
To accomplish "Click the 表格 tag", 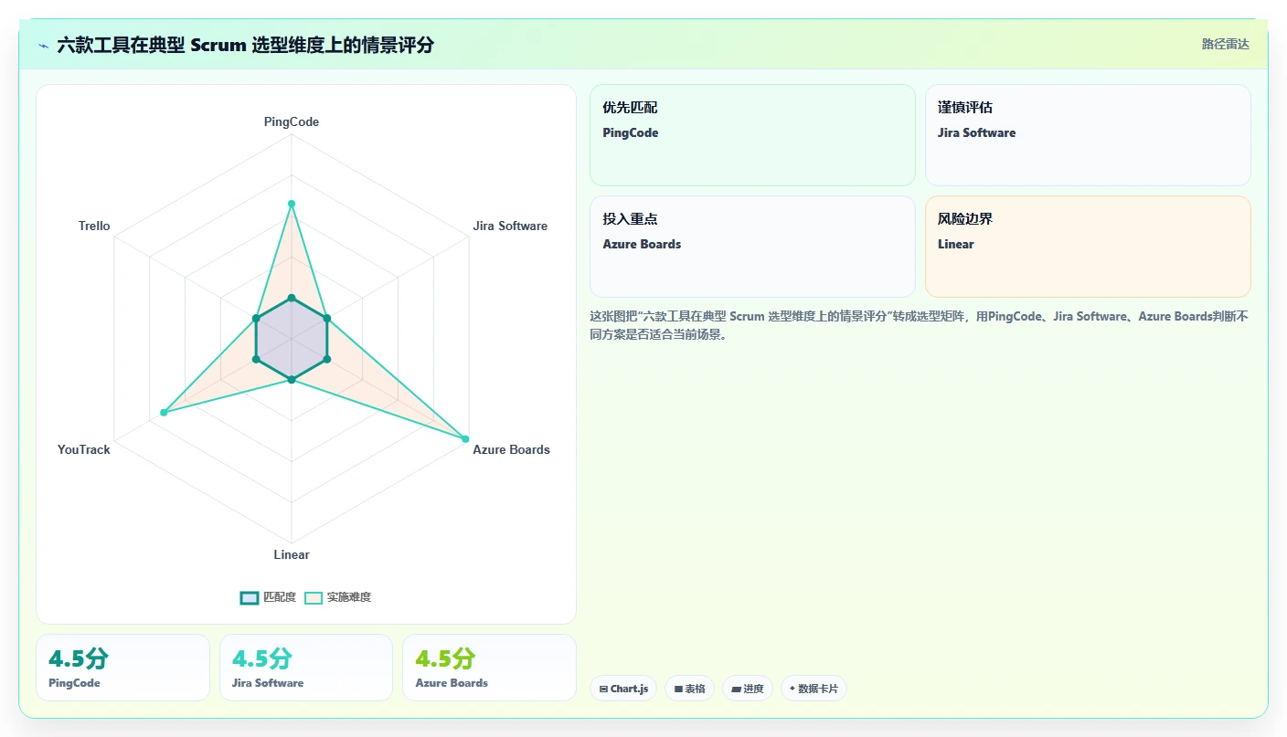I will click(690, 689).
